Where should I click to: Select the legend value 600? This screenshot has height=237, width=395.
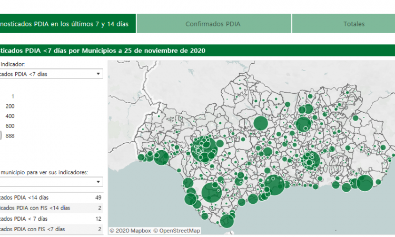click(9, 126)
